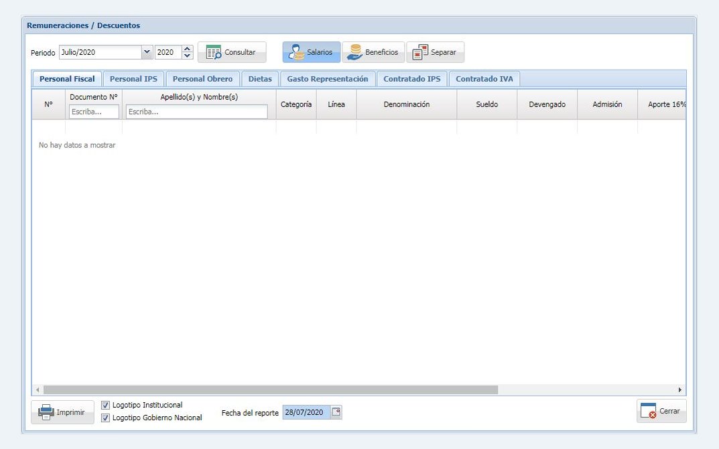The width and height of the screenshot is (719, 449).
Task: Click the coins-in-hand Beneficios icon
Action: [x=354, y=52]
